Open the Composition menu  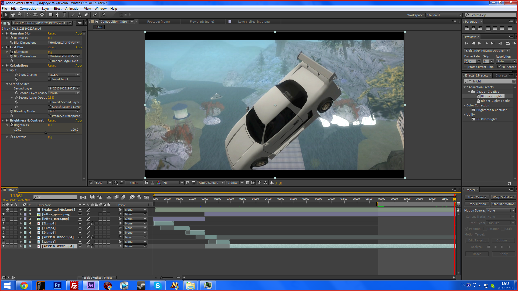(x=29, y=8)
